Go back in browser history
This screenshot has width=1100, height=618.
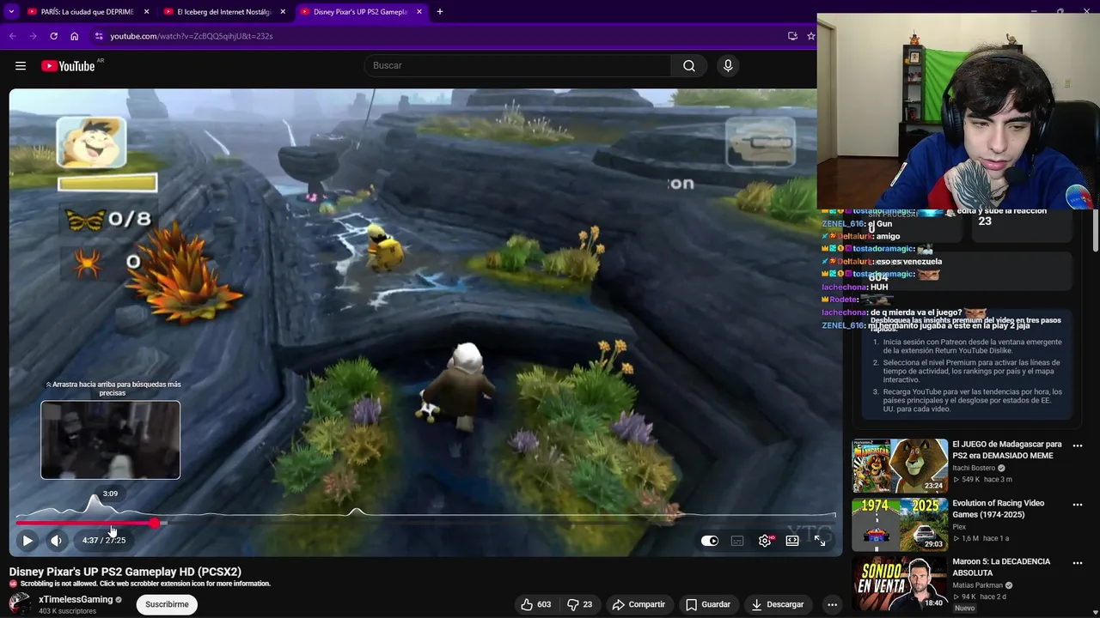click(12, 36)
